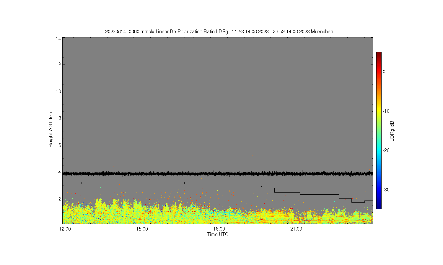
Task: Click the colorbar value label -20
Action: pyautogui.click(x=386, y=150)
